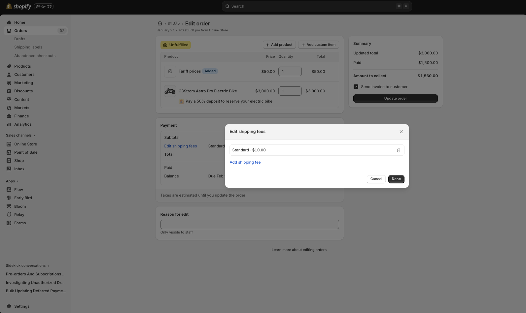The height and width of the screenshot is (313, 526).
Task: Click the orders breadcrumb icon
Action: coord(160,23)
